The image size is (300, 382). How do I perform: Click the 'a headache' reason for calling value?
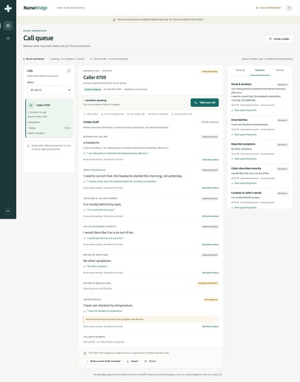(x=91, y=143)
